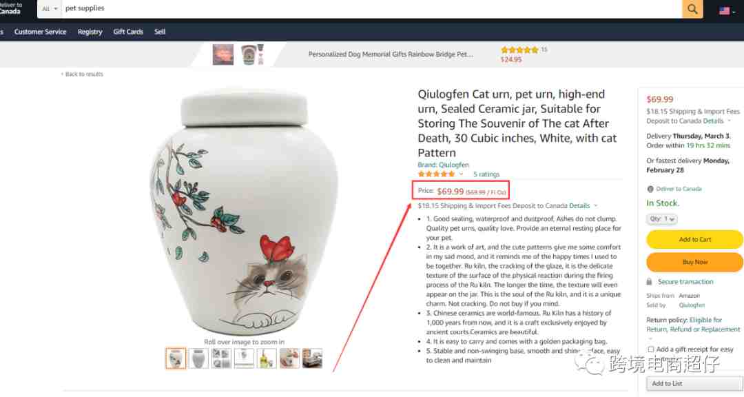Go to Registry in navigation bar
Screen dimensions: 744x397
point(90,32)
